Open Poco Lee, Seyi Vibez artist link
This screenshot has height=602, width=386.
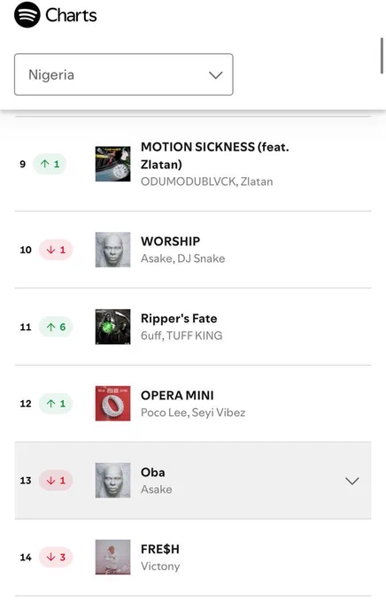pos(193,413)
